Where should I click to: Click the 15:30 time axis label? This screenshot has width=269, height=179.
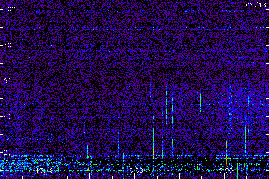tap(134, 170)
